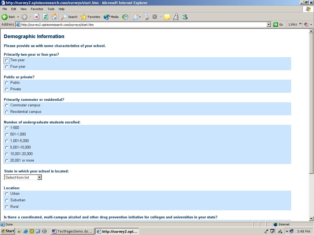Click the vertical scrollbar up arrow
Viewport: 314px width, 235px height.
pos(311,31)
